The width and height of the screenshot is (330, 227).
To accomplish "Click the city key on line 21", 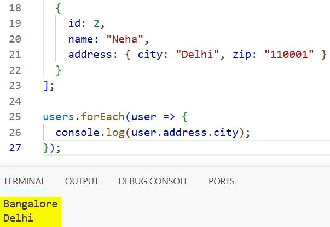I will click(x=150, y=55).
